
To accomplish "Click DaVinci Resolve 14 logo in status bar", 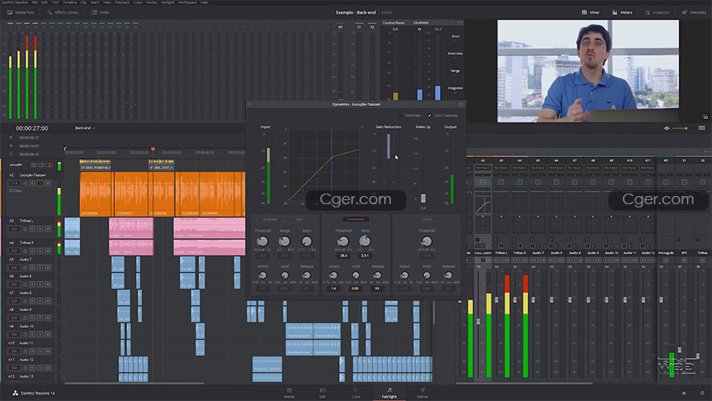I will click(x=15, y=393).
